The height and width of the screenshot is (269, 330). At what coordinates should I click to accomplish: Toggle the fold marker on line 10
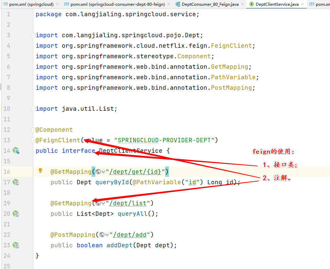(33, 109)
